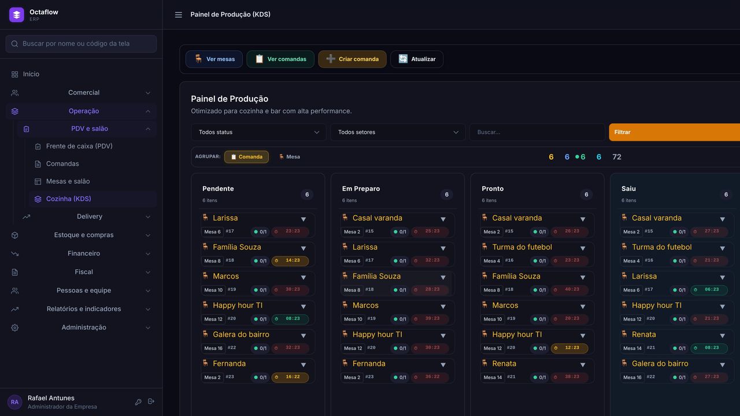Screen dimensions: 740x416
Task: Collapse the Operação section chevron
Action: pos(148,112)
